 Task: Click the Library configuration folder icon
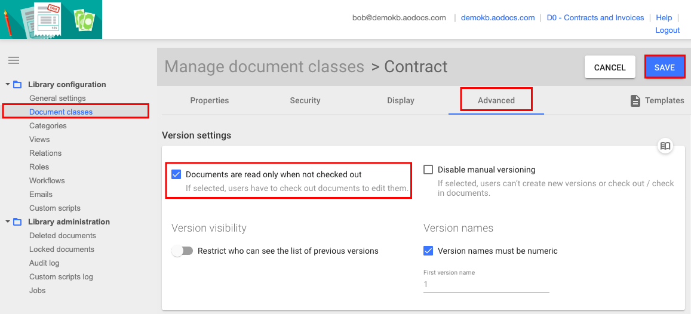click(17, 85)
